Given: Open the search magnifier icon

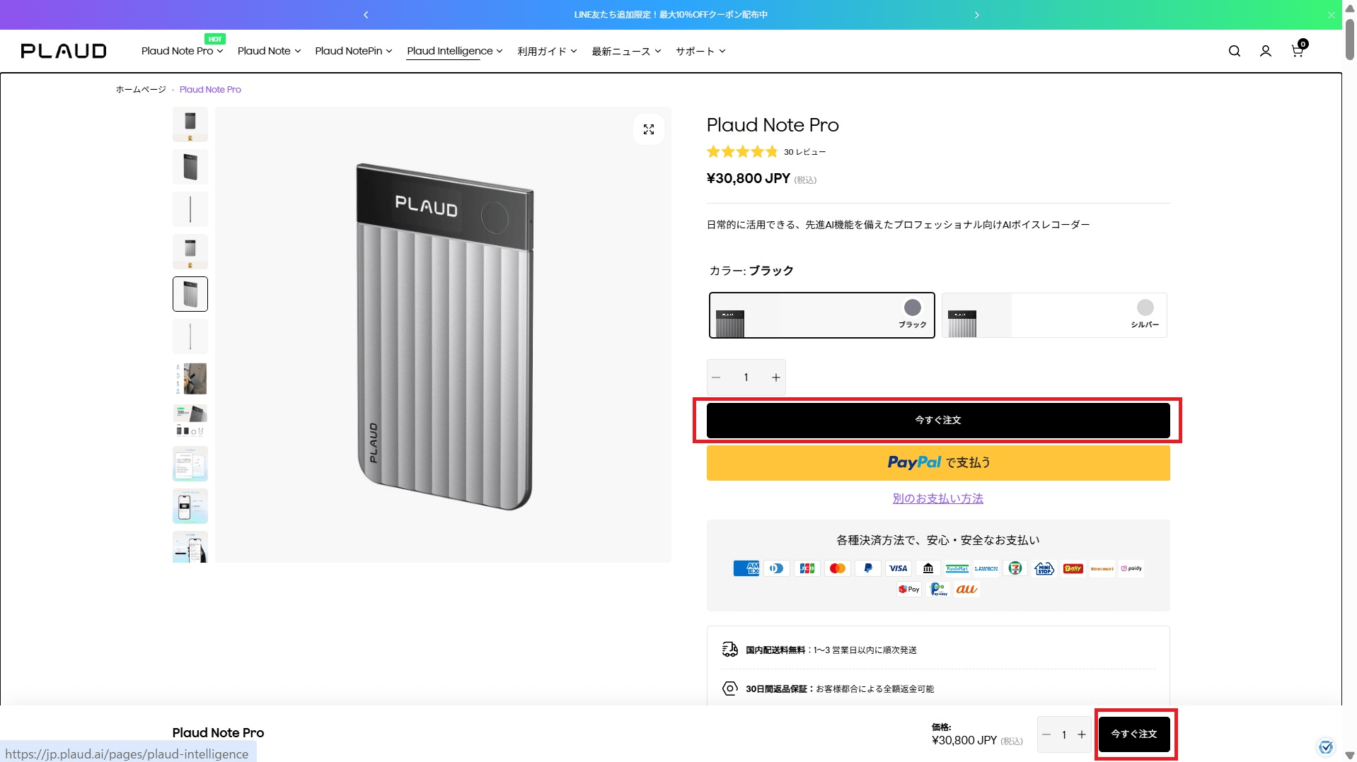Looking at the screenshot, I should (1234, 51).
